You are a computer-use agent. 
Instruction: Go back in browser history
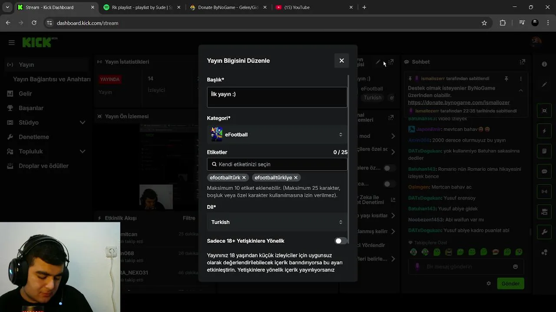pyautogui.click(x=8, y=23)
